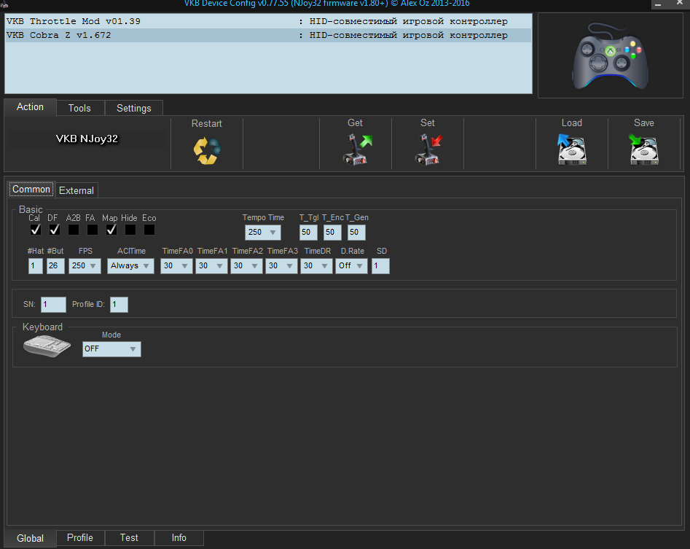Click the Get joystick icon
690x549 pixels.
click(x=357, y=149)
